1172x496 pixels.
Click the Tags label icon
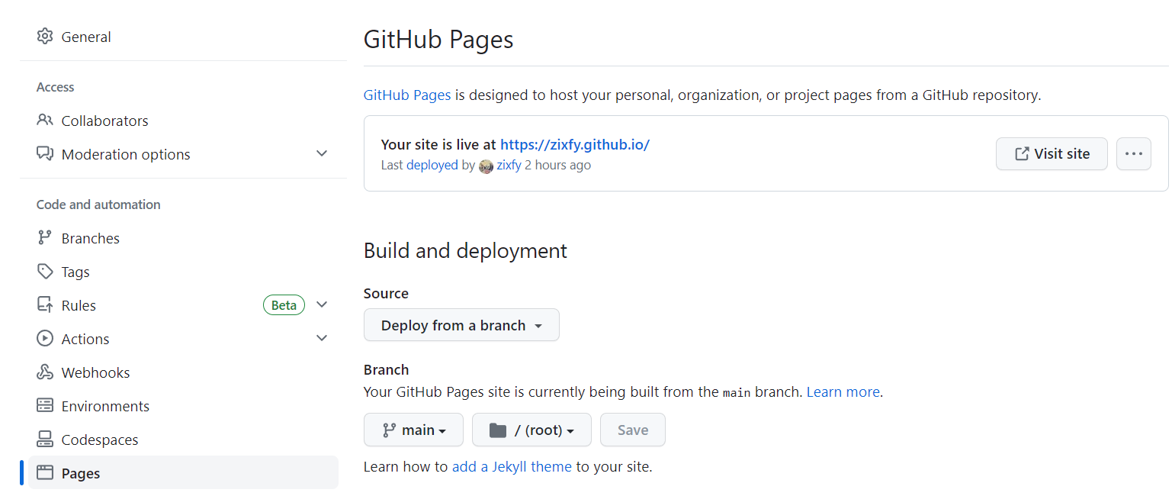(45, 272)
